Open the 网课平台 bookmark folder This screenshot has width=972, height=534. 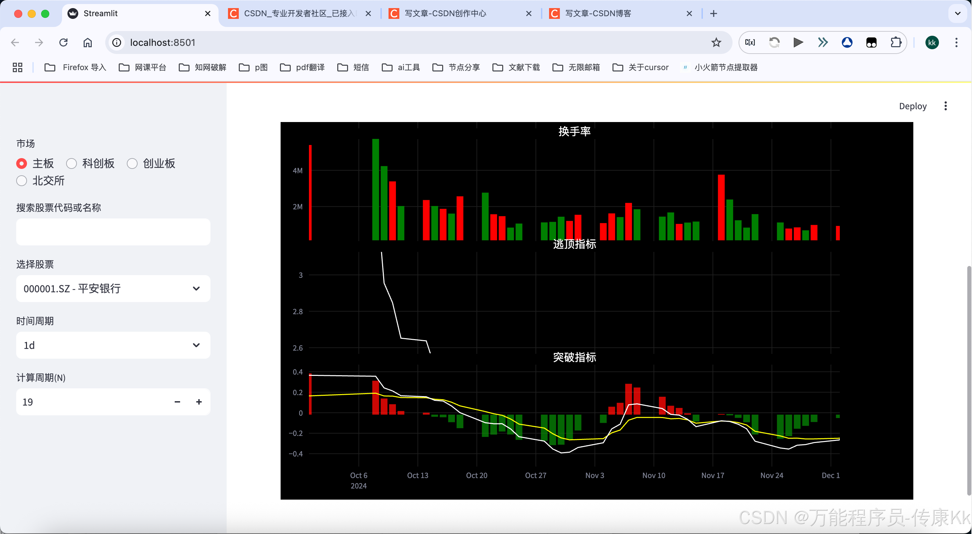pyautogui.click(x=143, y=67)
